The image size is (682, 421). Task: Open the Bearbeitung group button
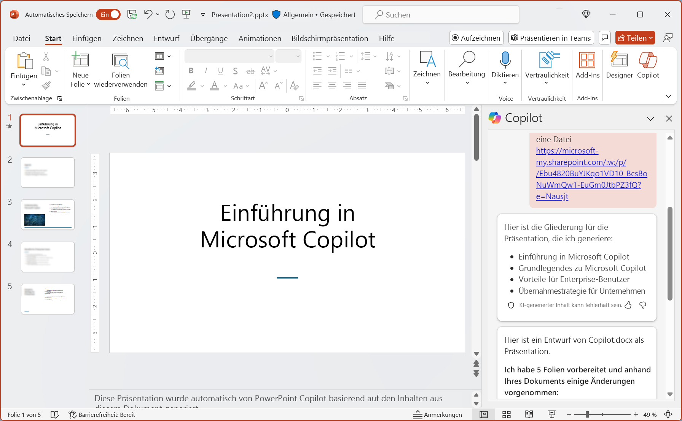467,68
